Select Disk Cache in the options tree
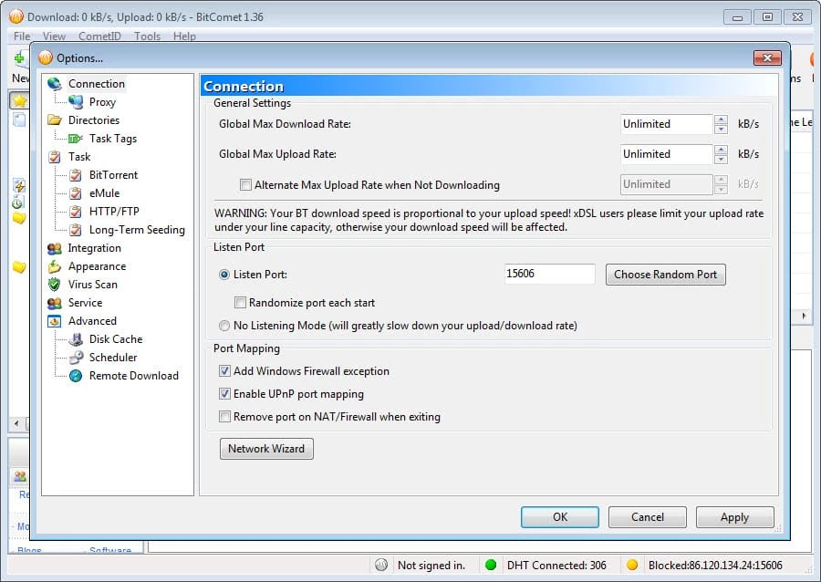This screenshot has height=582, width=821. coord(116,339)
